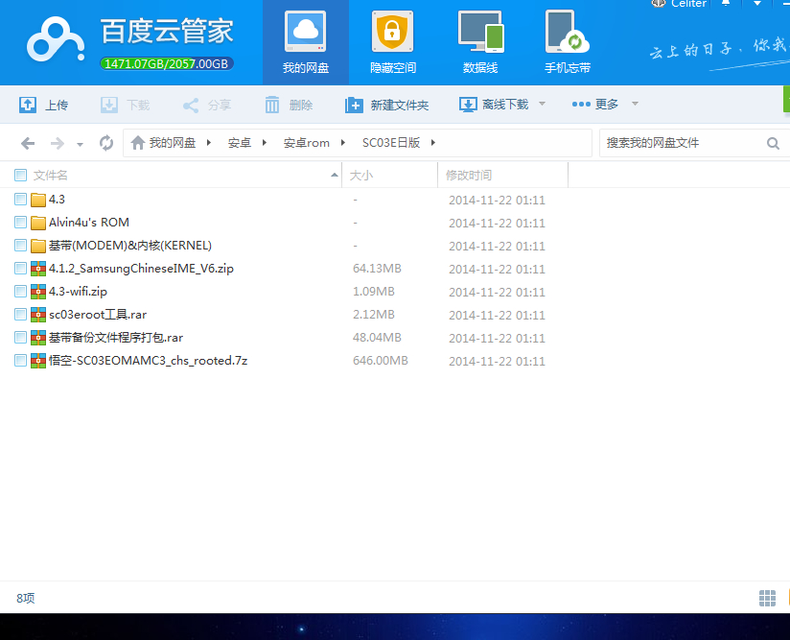Image resolution: width=790 pixels, height=640 pixels.
Task: Check 4.3-wifi.zip checkbox
Action: [x=21, y=292]
